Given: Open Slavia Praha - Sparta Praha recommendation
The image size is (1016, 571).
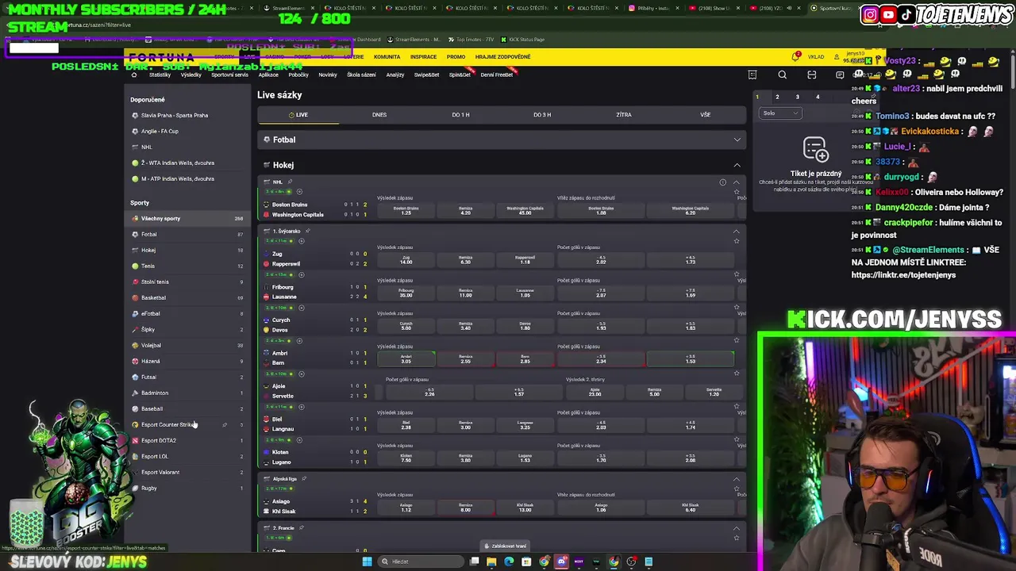Looking at the screenshot, I should [x=175, y=115].
